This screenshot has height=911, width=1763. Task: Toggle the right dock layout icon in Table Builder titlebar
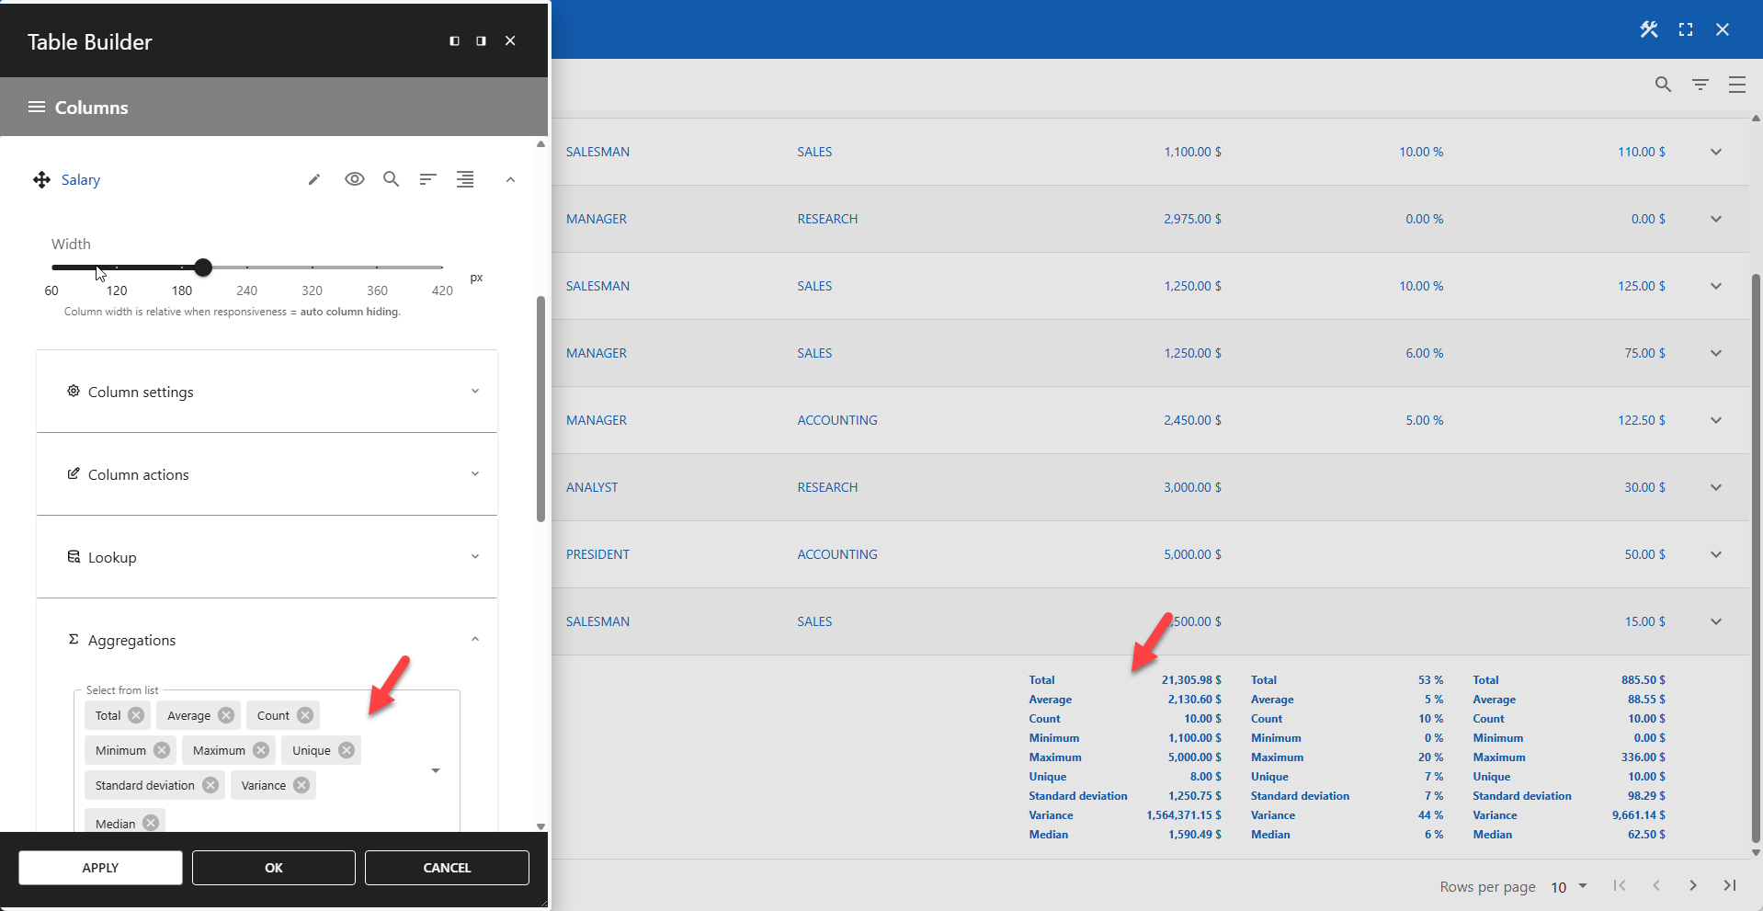tap(481, 40)
